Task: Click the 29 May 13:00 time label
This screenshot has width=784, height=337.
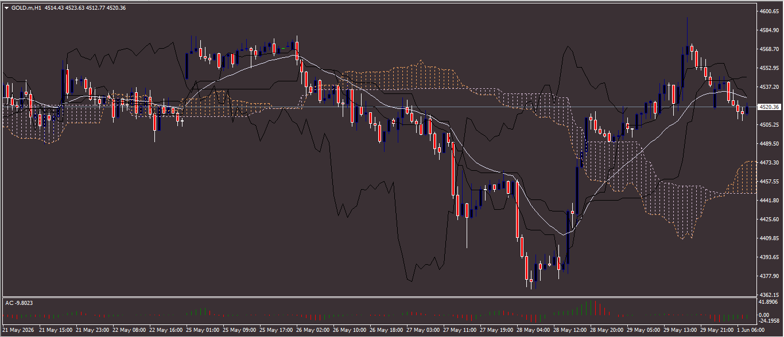Action: pos(680,331)
